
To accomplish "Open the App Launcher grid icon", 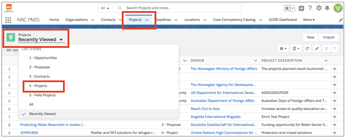I will click(8, 20).
